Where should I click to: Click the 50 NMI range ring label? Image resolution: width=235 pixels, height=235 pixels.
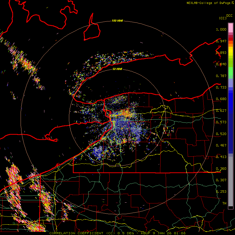[117, 69]
